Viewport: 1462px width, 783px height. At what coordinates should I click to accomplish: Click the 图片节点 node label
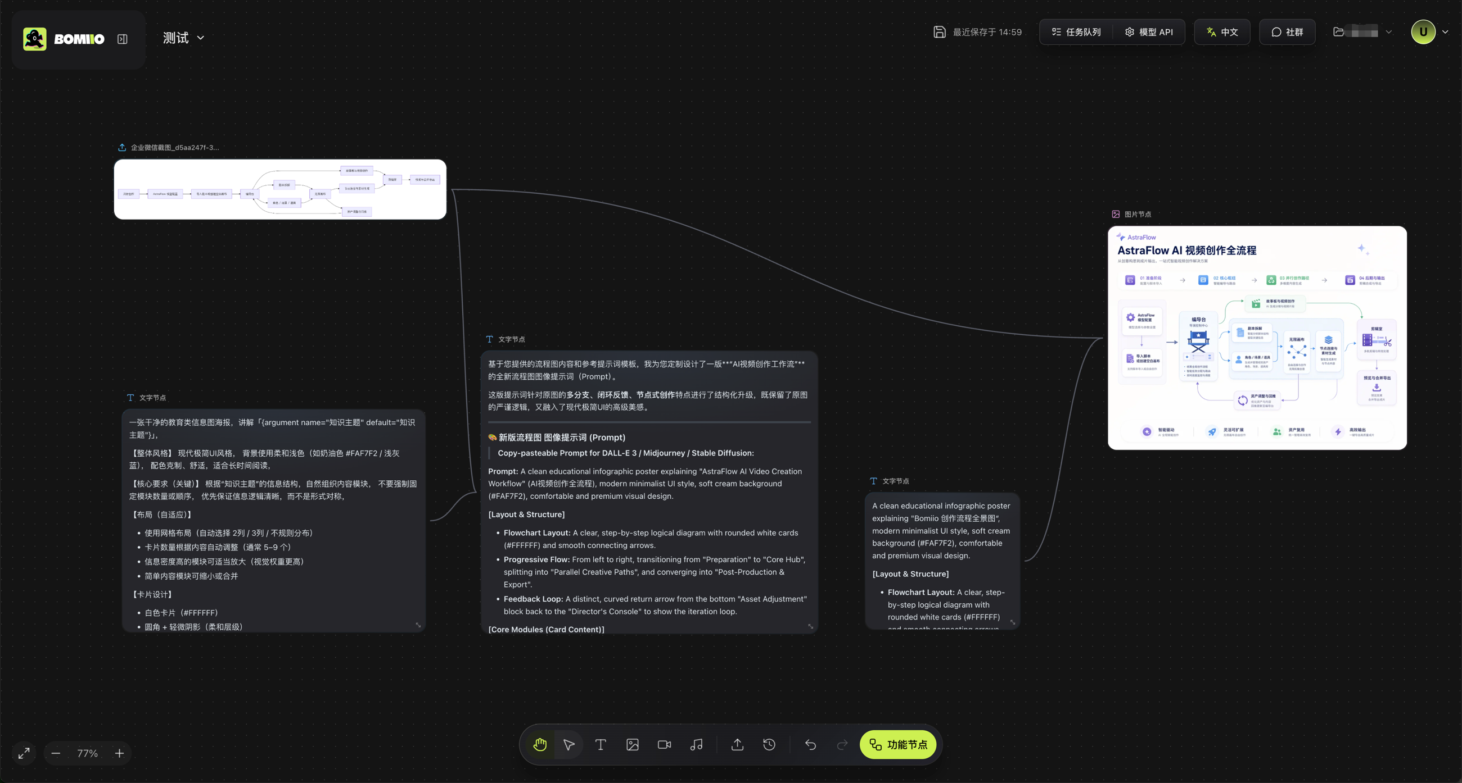click(1138, 215)
